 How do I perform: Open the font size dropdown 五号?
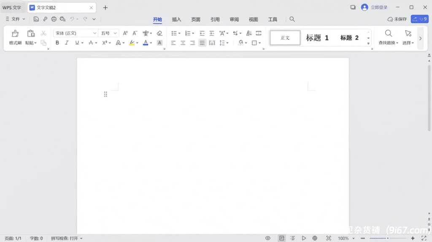[x=109, y=33]
